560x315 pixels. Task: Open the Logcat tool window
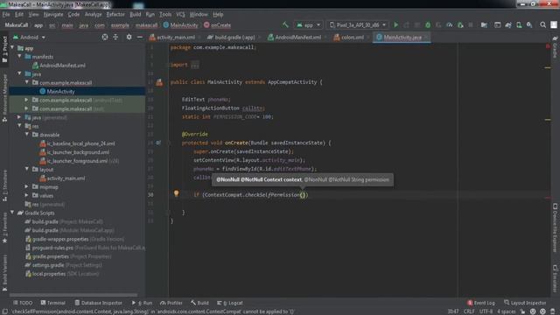click(x=230, y=303)
